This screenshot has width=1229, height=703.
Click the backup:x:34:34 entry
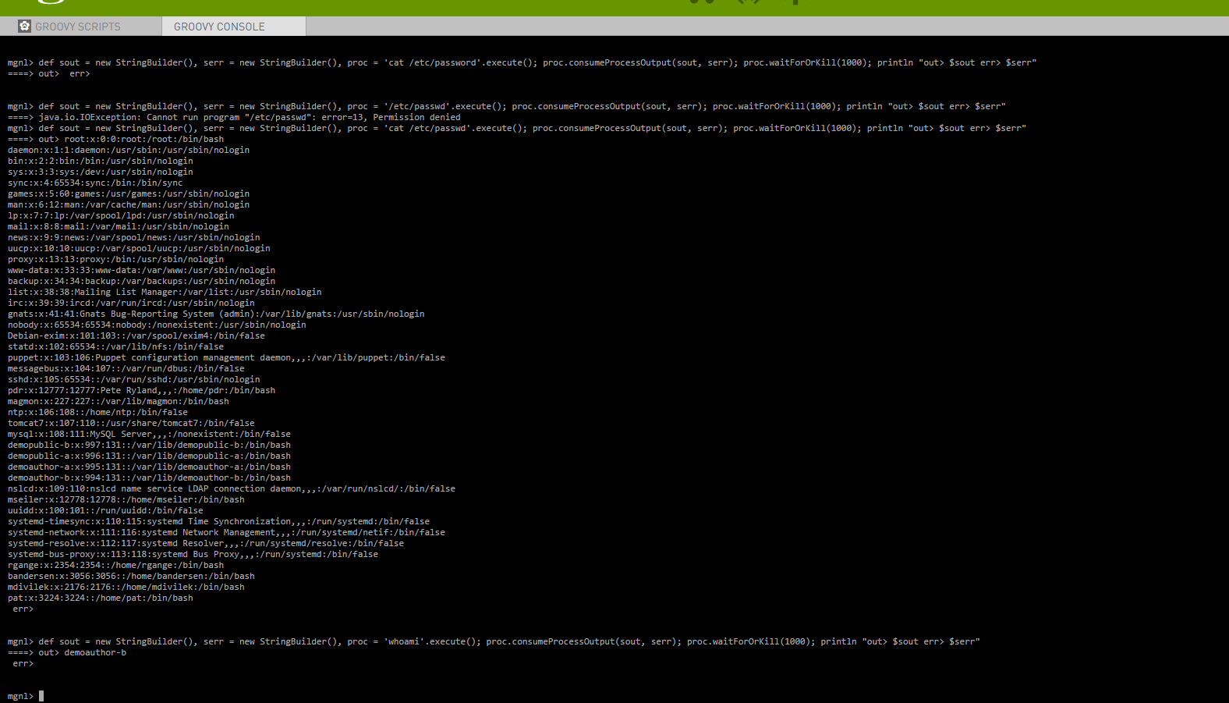(142, 281)
